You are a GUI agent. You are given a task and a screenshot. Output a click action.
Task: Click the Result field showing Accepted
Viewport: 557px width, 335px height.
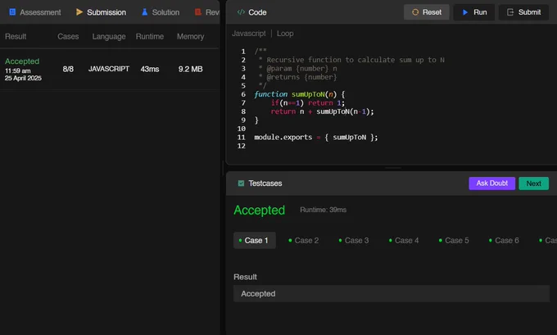pyautogui.click(x=392, y=294)
